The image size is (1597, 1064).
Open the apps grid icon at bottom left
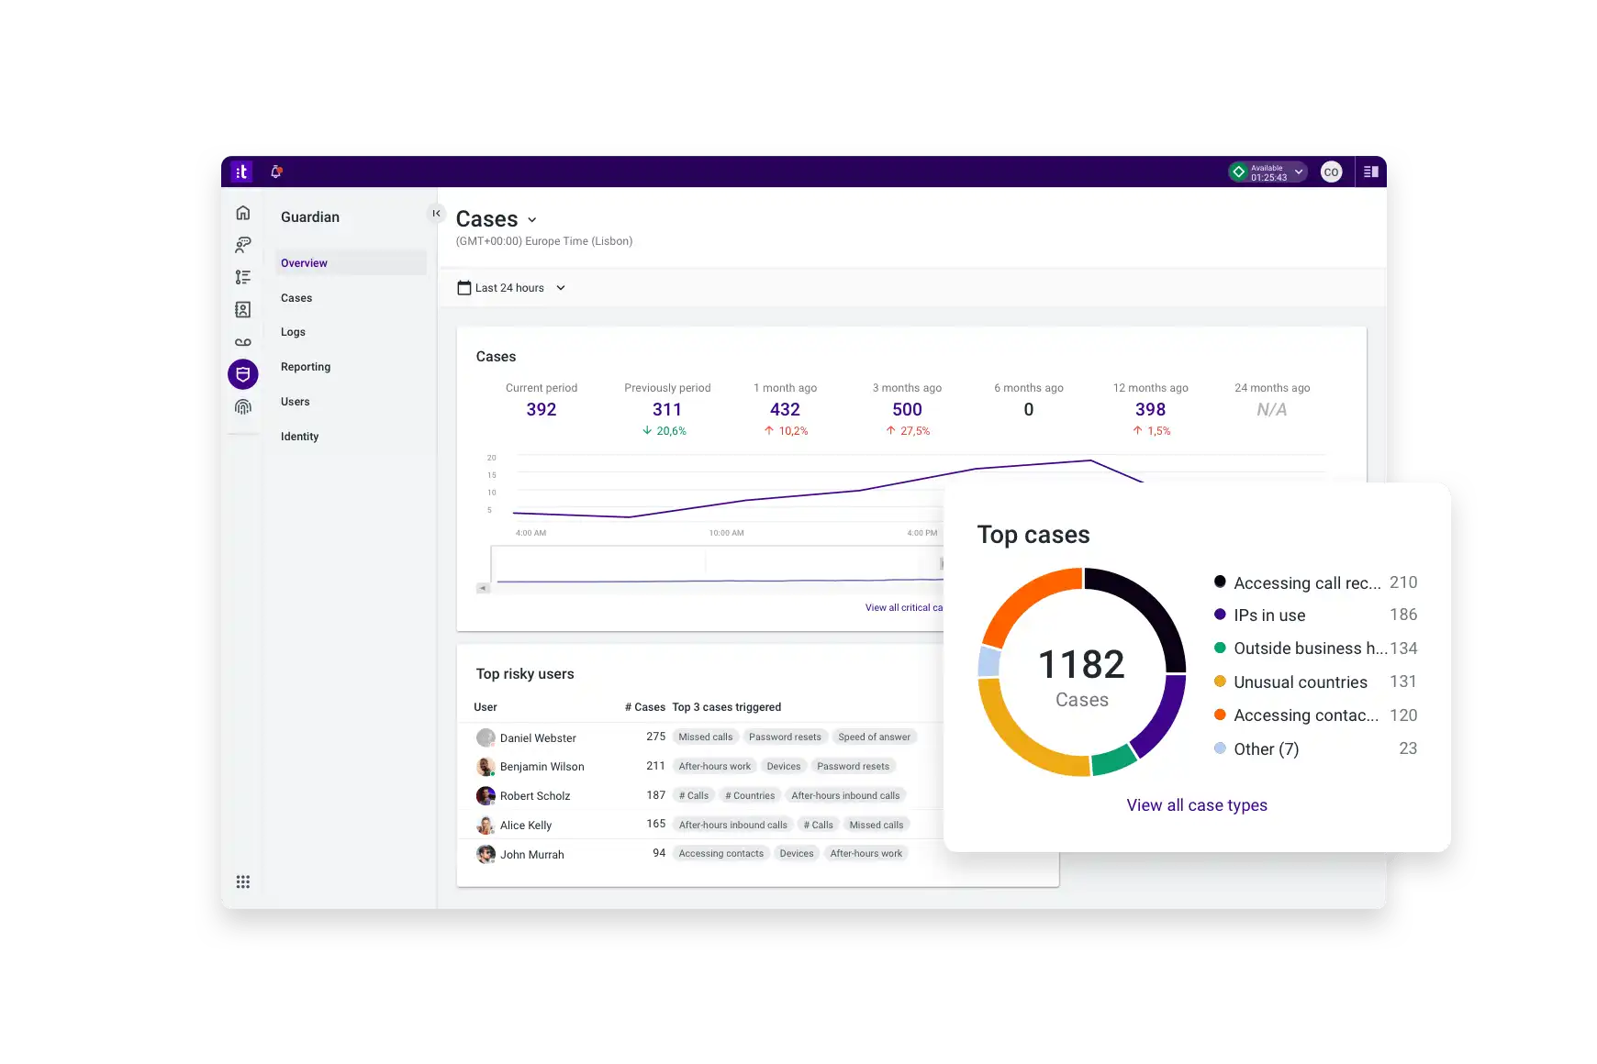(243, 881)
